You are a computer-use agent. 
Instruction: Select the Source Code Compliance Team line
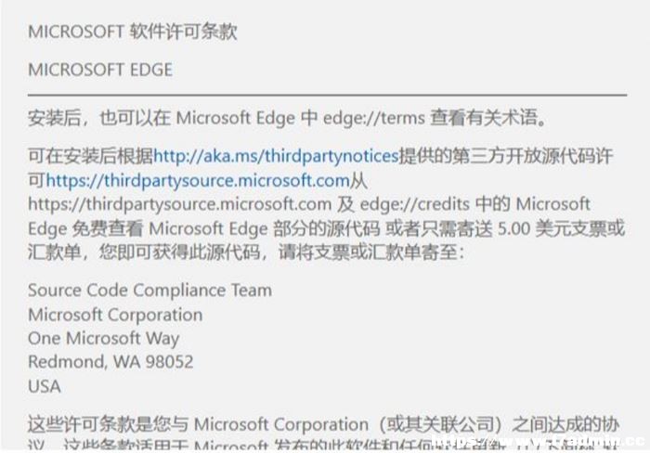pyautogui.click(x=150, y=291)
